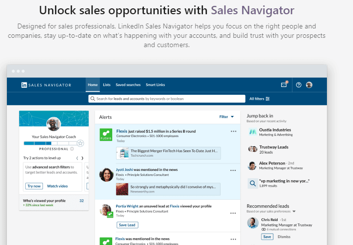Image resolution: width=353 pixels, height=245 pixels.
Task: Go to previous coach action tip
Action: 77,158
